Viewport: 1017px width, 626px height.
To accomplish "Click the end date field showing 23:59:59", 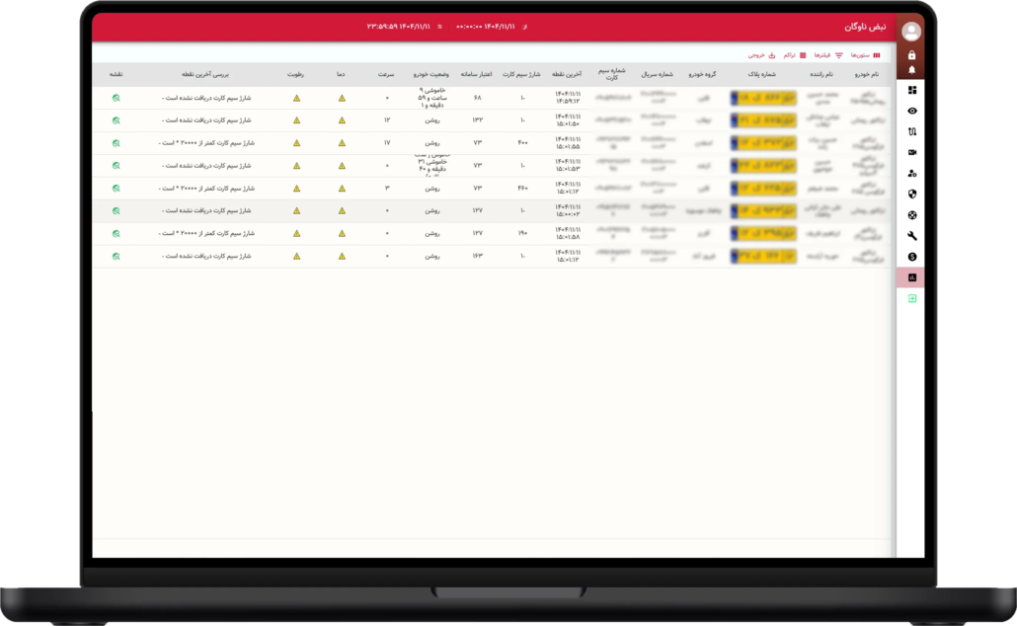I will (x=399, y=27).
